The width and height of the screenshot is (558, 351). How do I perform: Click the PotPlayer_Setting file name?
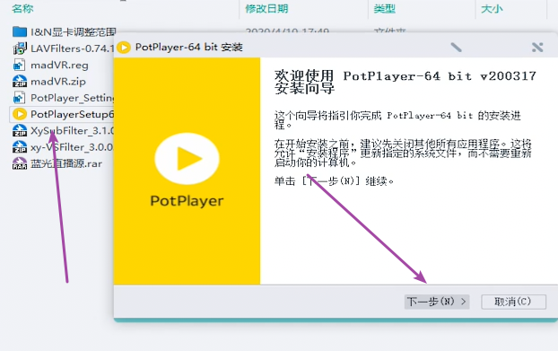[x=73, y=98]
